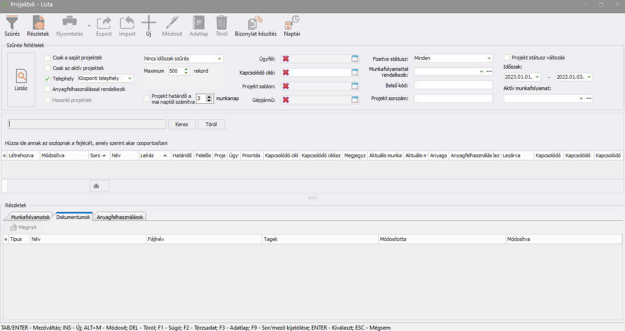Switch to the Anyagfelhasználások tab

[x=121, y=217]
